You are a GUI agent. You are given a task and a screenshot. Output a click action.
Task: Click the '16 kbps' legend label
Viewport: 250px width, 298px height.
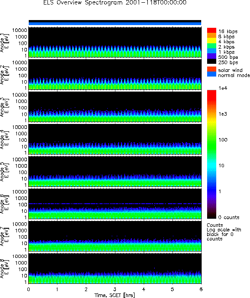pos(228,31)
